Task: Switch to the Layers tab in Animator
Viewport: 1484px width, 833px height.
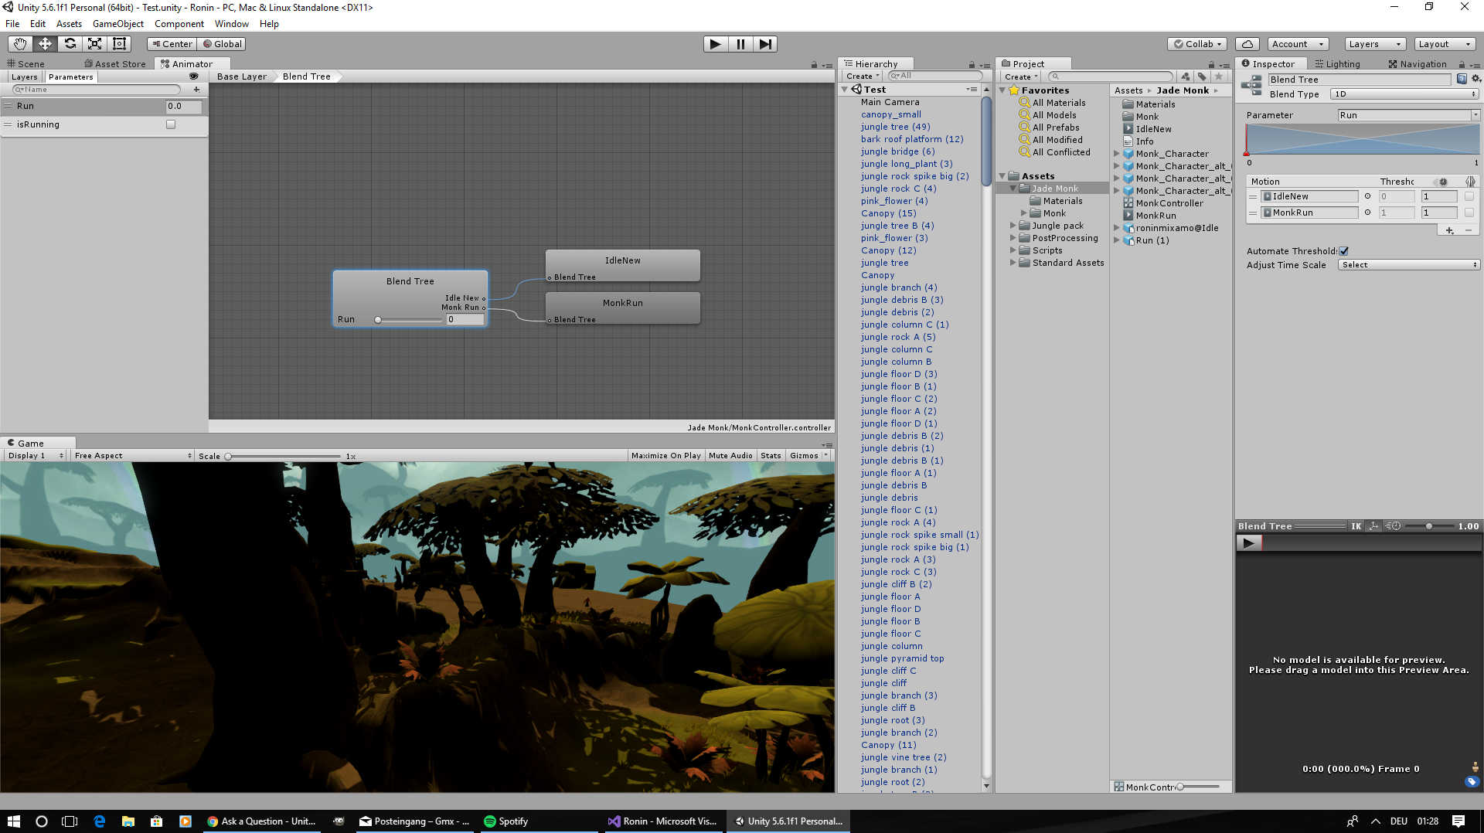Action: (x=24, y=76)
